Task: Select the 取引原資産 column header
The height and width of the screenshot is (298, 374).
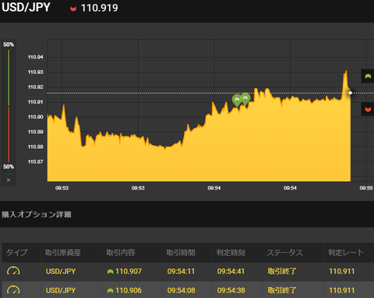Action: pyautogui.click(x=63, y=252)
